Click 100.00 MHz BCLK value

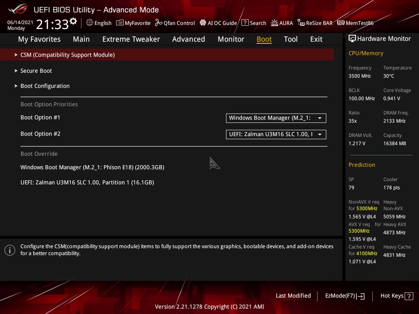click(362, 99)
